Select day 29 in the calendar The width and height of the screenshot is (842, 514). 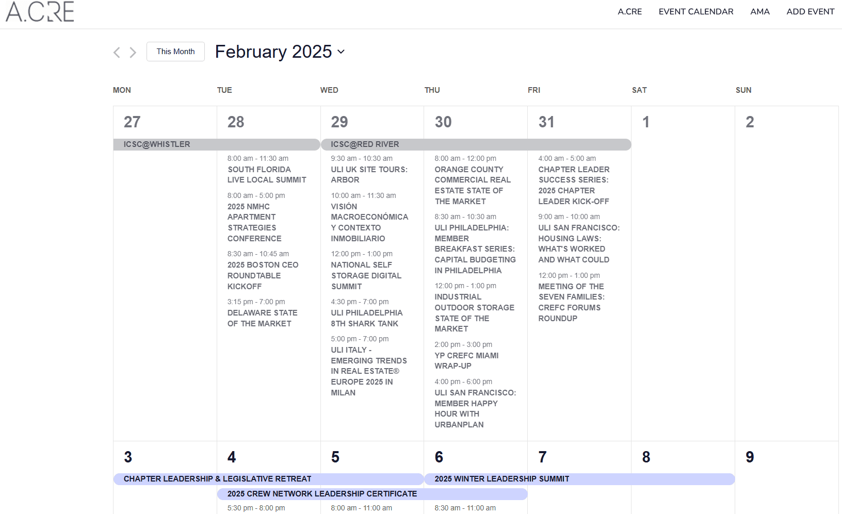pos(339,122)
